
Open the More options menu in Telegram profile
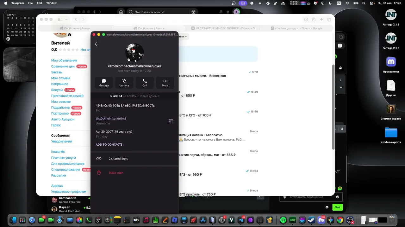click(x=165, y=83)
